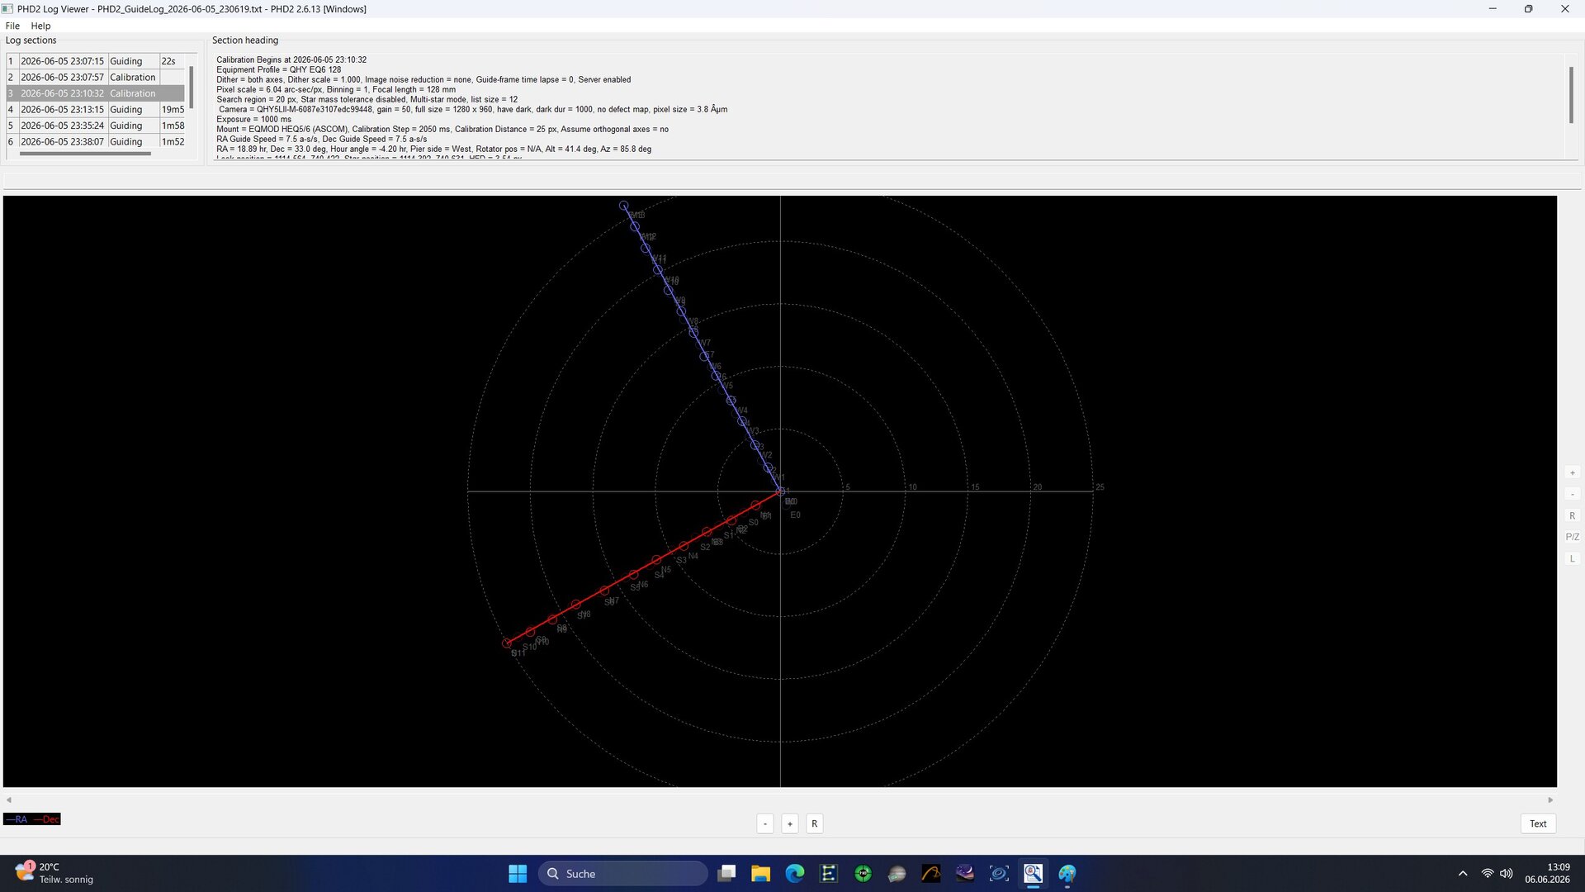Click the bottom reset R button
The width and height of the screenshot is (1585, 892).
click(815, 823)
